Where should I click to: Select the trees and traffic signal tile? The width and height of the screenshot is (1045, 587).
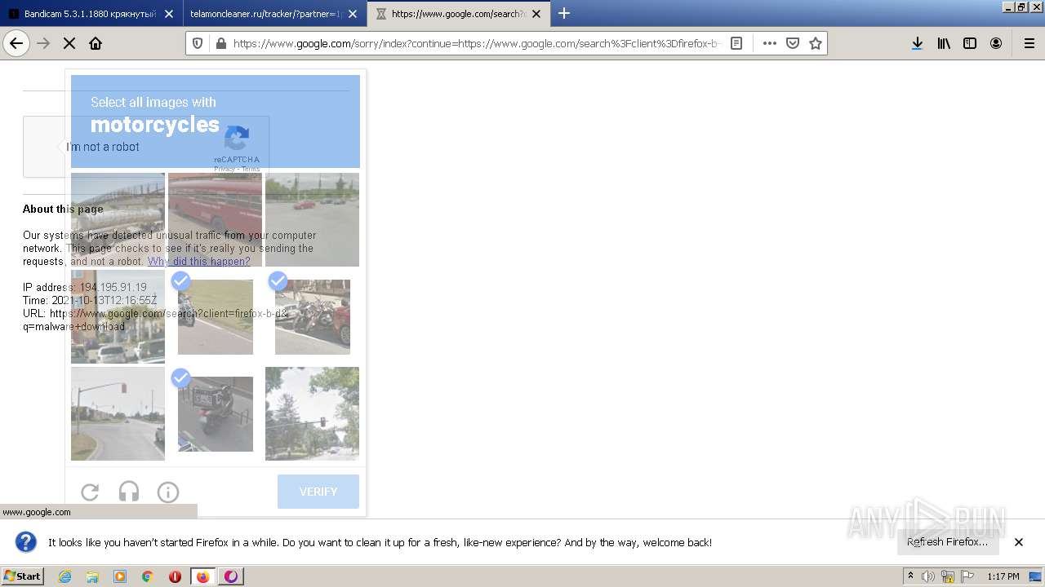pyautogui.click(x=312, y=413)
